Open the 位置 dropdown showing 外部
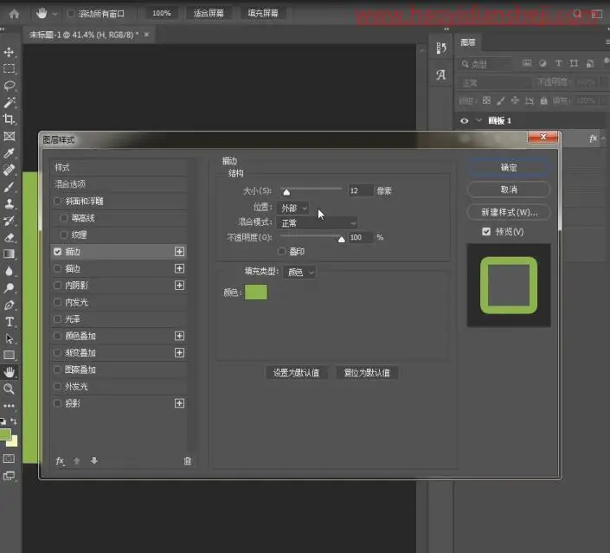 pos(293,208)
